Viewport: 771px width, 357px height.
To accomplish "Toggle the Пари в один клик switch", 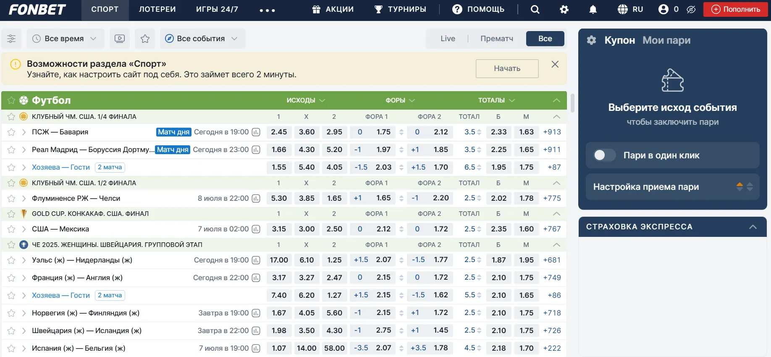I will click(x=604, y=155).
